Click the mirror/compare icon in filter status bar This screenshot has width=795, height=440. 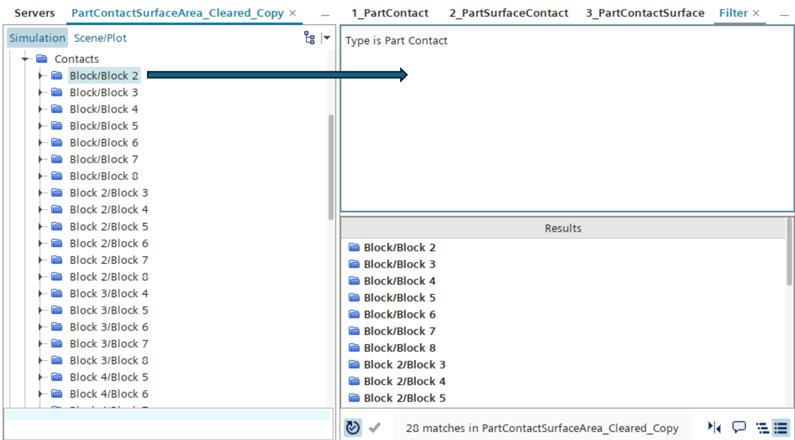pyautogui.click(x=714, y=427)
